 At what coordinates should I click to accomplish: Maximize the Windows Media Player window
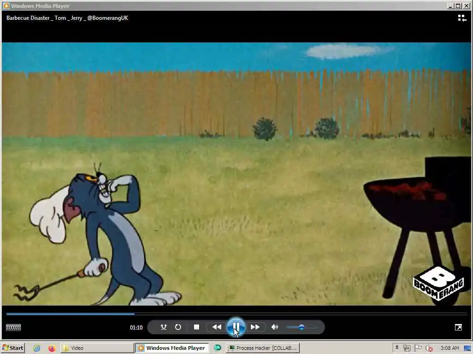tap(458, 6)
